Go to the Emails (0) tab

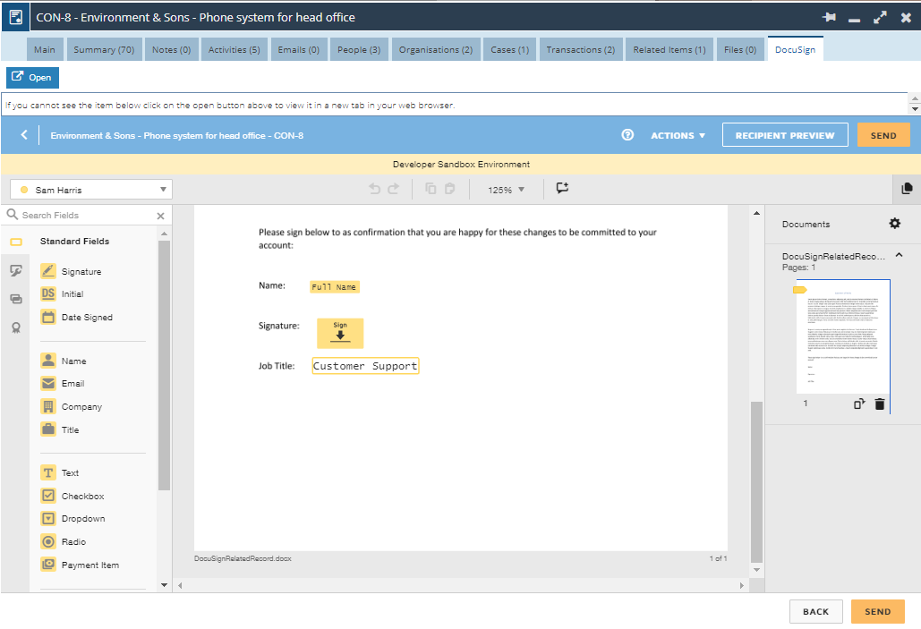coord(299,50)
